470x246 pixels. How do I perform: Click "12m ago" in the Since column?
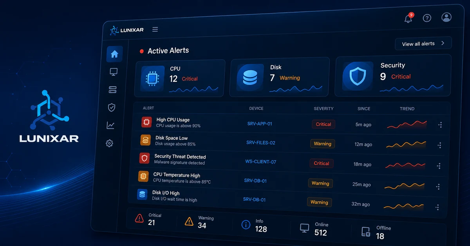click(363, 144)
